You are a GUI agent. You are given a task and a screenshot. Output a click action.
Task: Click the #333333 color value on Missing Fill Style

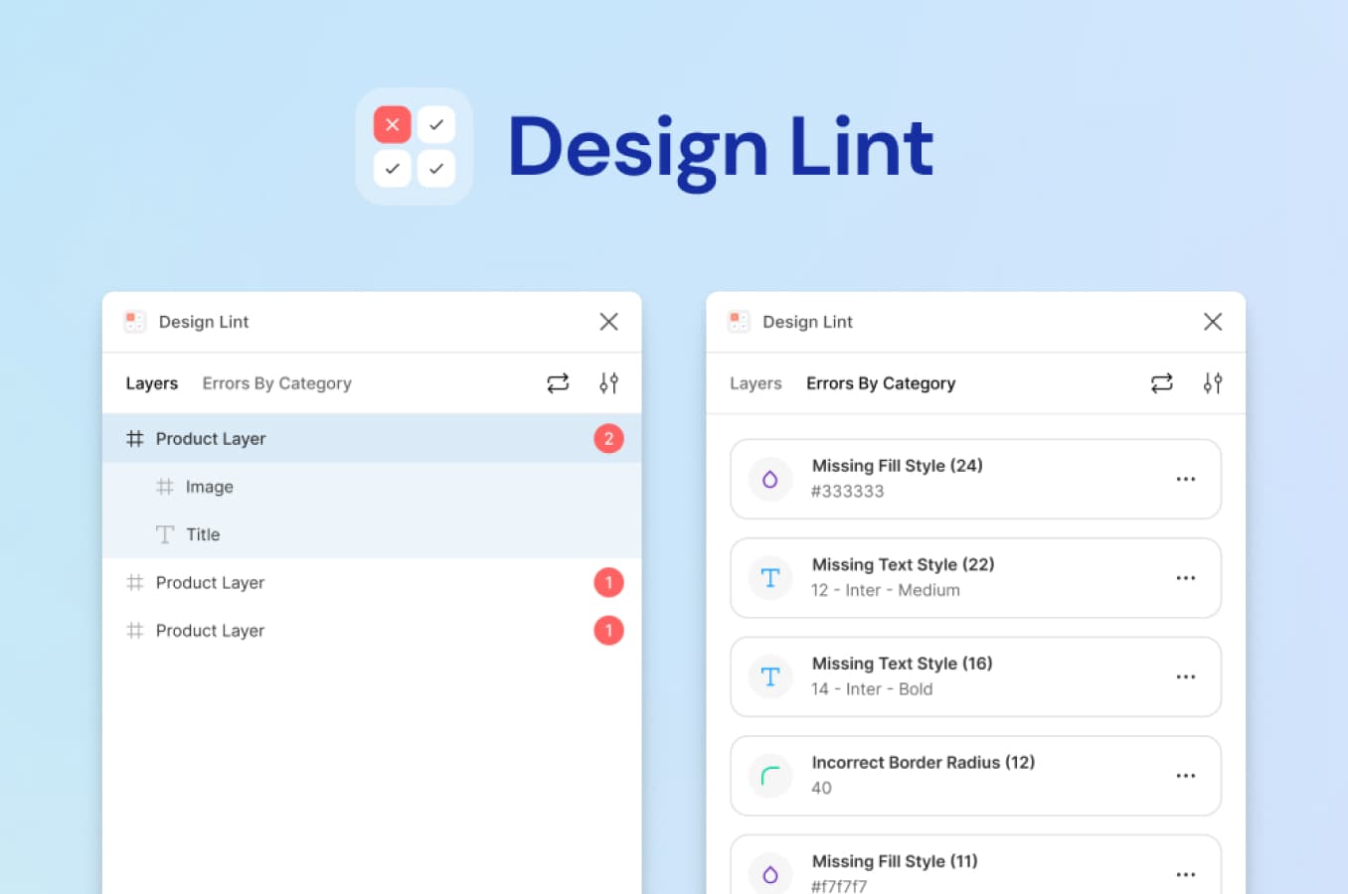click(x=847, y=491)
